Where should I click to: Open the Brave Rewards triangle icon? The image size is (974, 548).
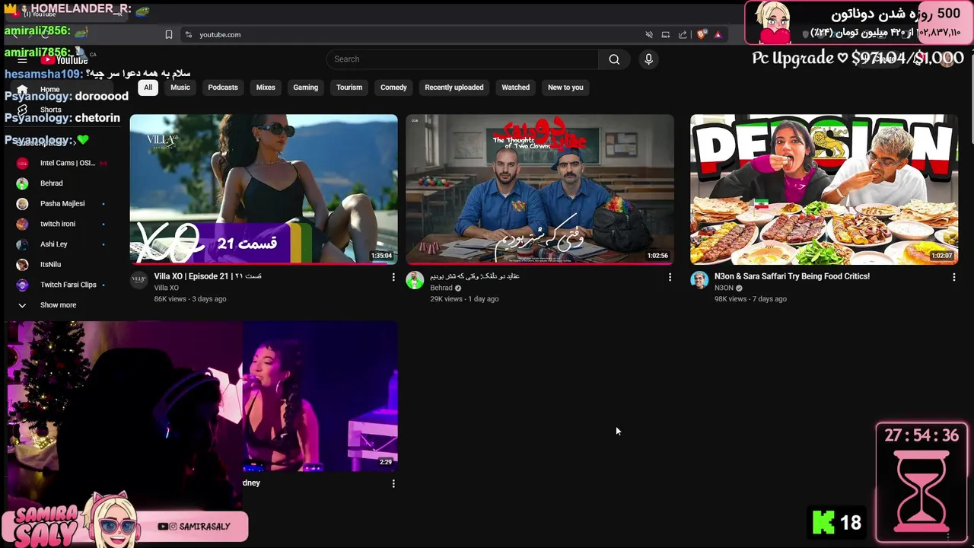pos(718,34)
